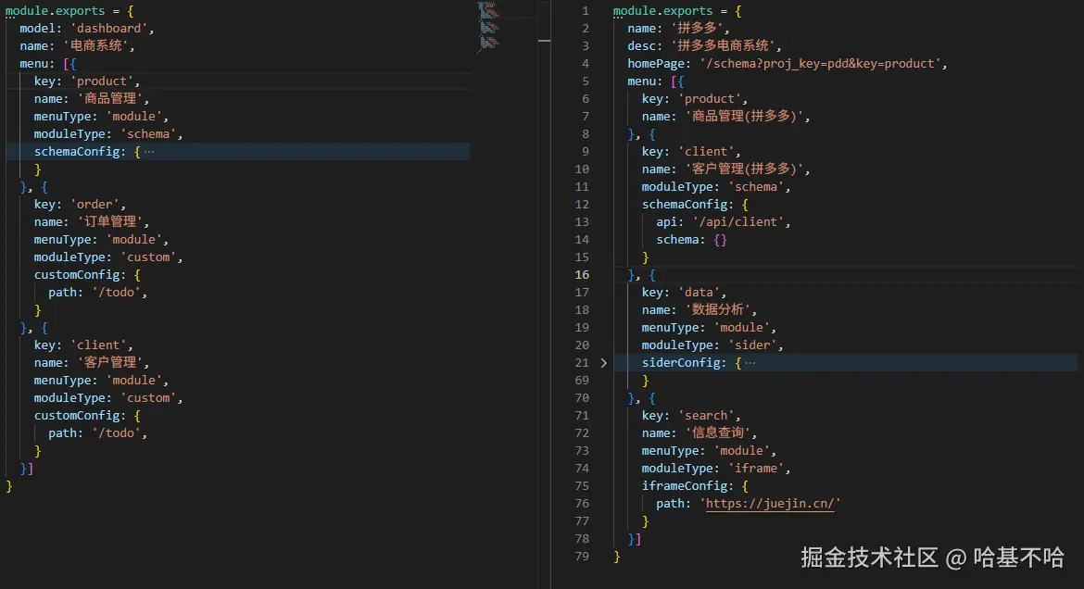Click the schema: {} line
The width and height of the screenshot is (1084, 589).
coord(691,240)
